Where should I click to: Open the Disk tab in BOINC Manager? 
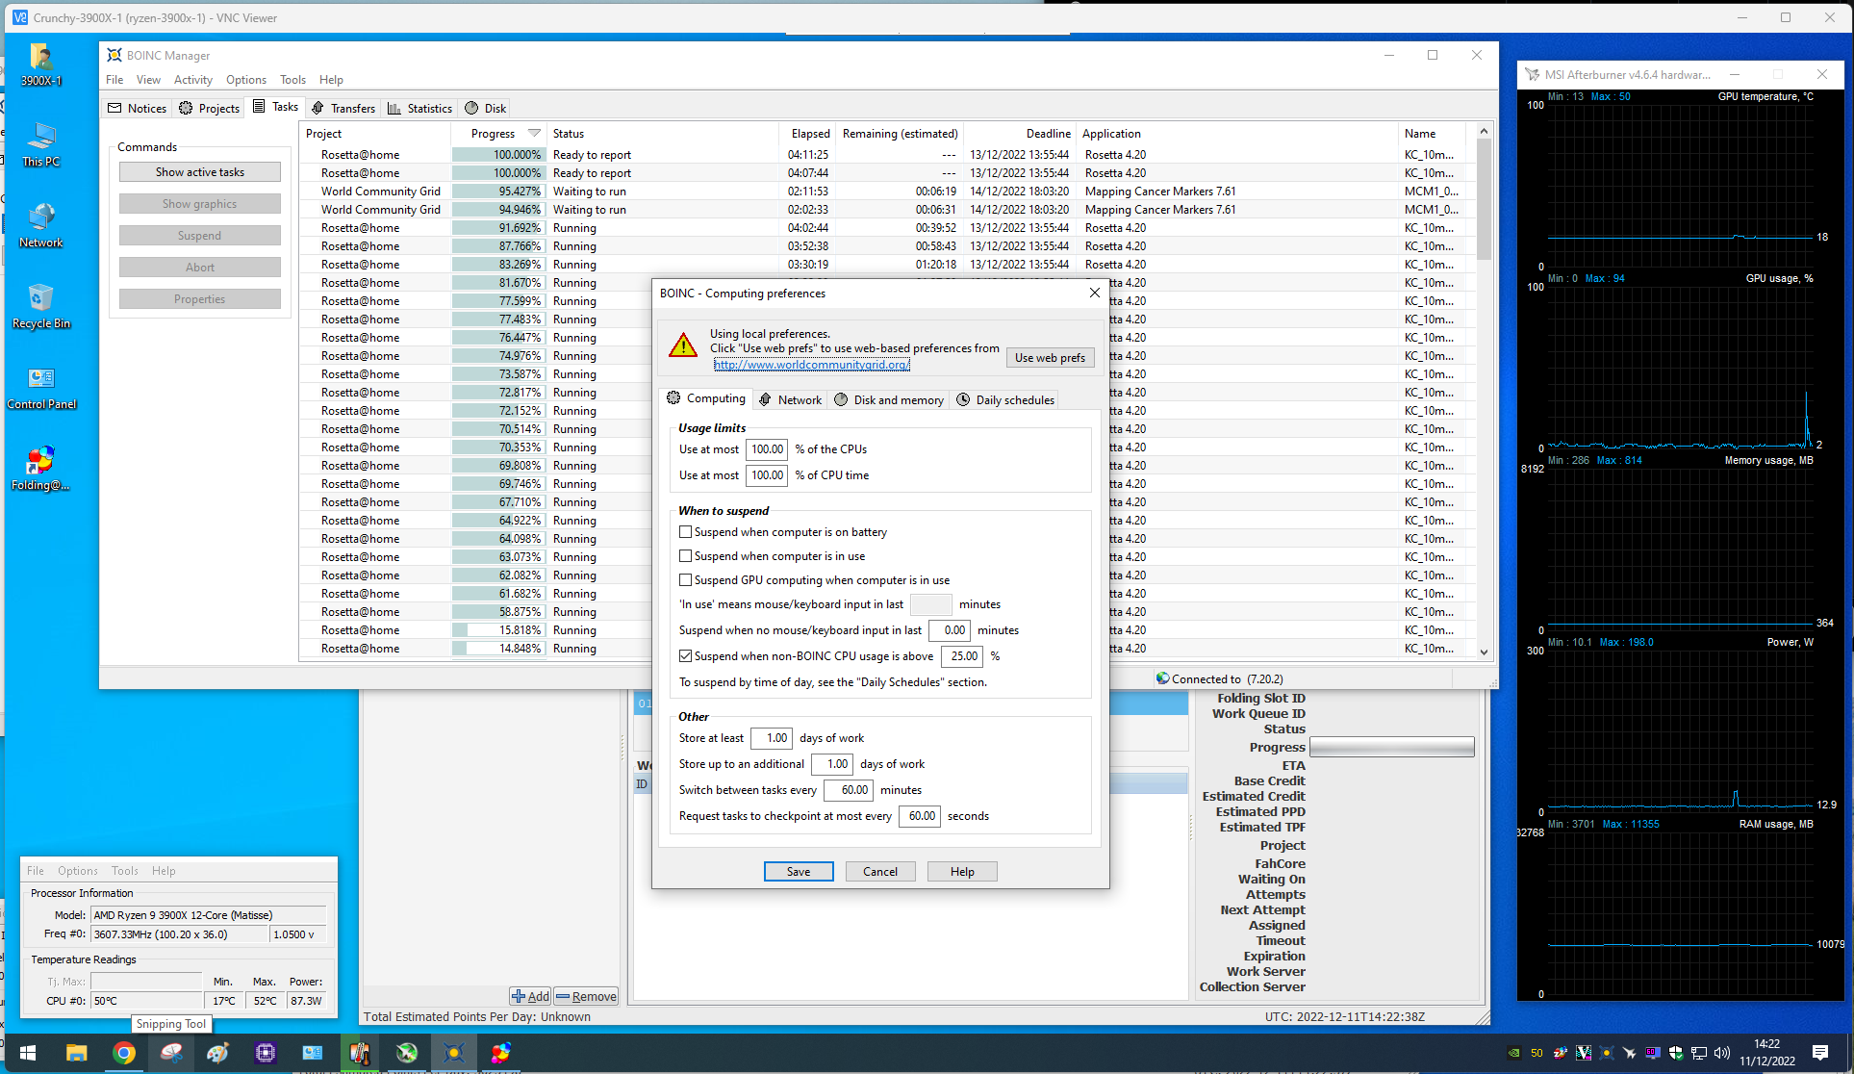tap(486, 108)
